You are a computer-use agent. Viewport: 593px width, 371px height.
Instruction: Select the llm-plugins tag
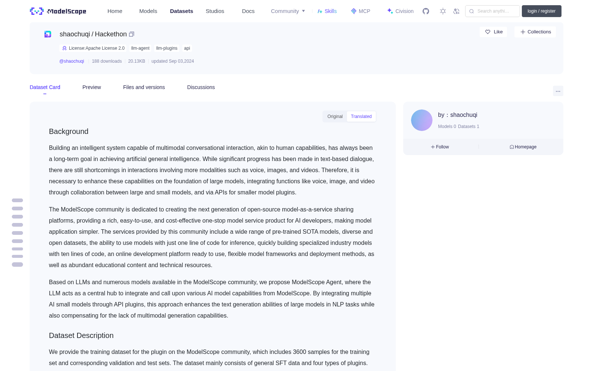167,48
